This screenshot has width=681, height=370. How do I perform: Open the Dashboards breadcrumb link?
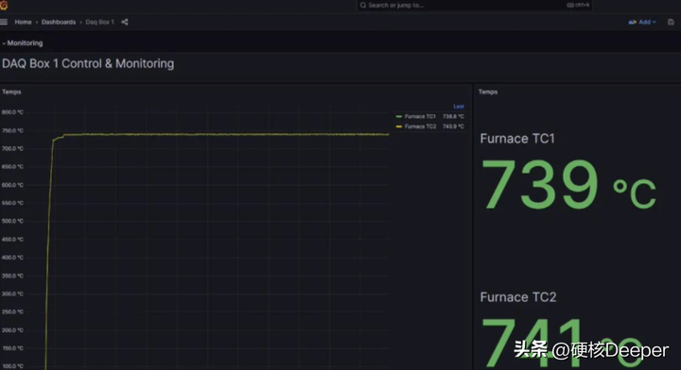tap(59, 22)
